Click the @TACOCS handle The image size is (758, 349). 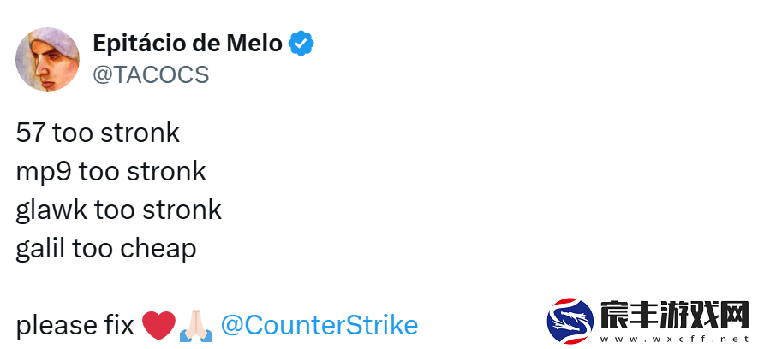click(151, 74)
